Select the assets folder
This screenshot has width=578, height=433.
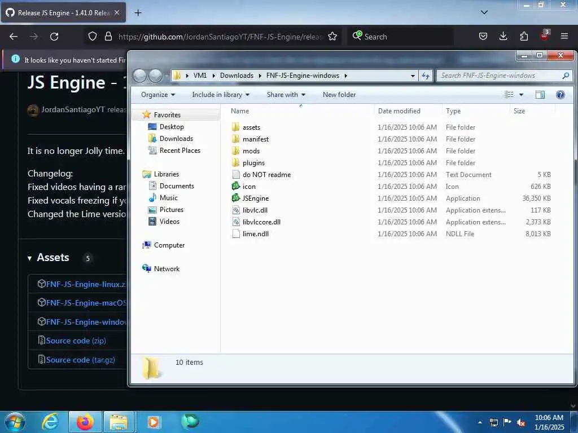coord(251,127)
